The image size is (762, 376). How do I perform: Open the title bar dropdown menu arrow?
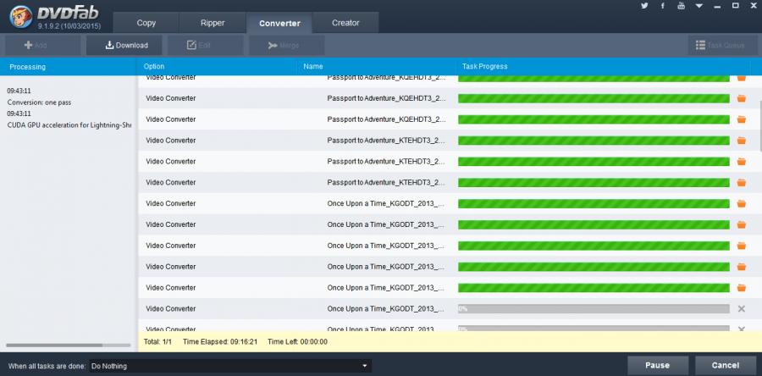(x=698, y=6)
